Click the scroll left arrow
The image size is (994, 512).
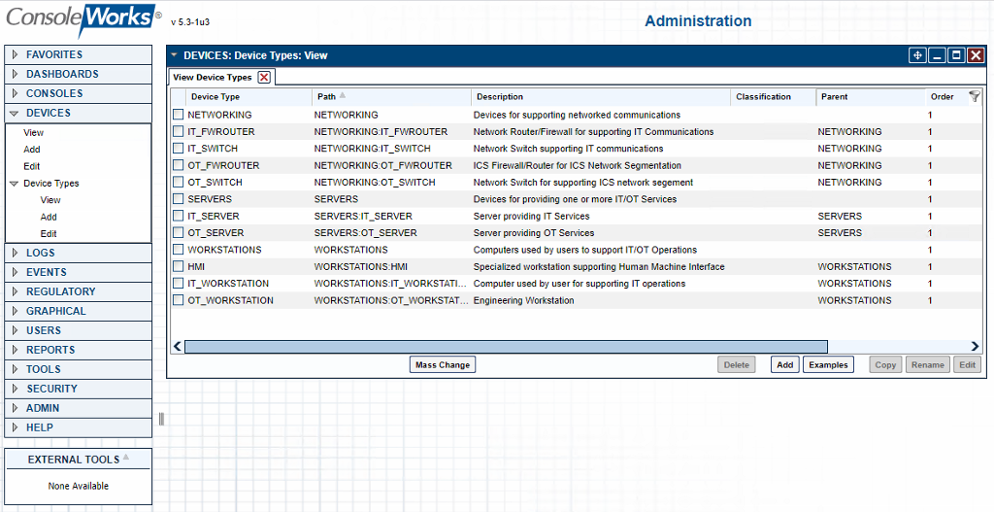click(x=178, y=347)
